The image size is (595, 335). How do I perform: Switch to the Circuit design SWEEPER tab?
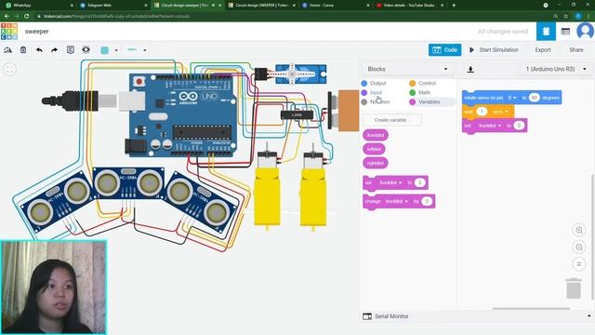coord(261,6)
